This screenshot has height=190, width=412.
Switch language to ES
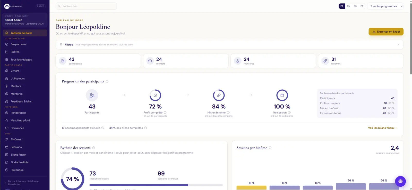coord(355,6)
